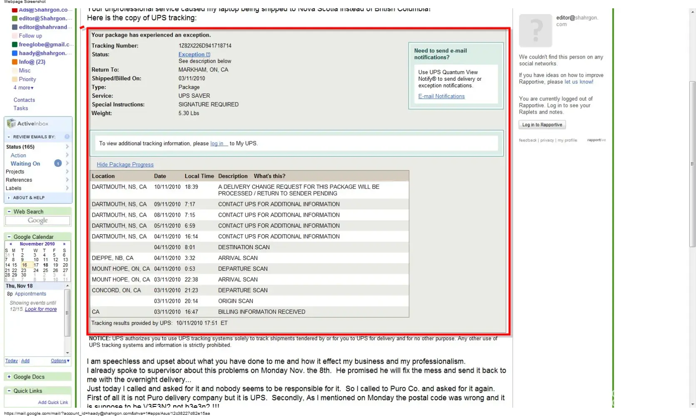Click the ActiveInbox logo icon
The image size is (696, 416).
coord(11,124)
